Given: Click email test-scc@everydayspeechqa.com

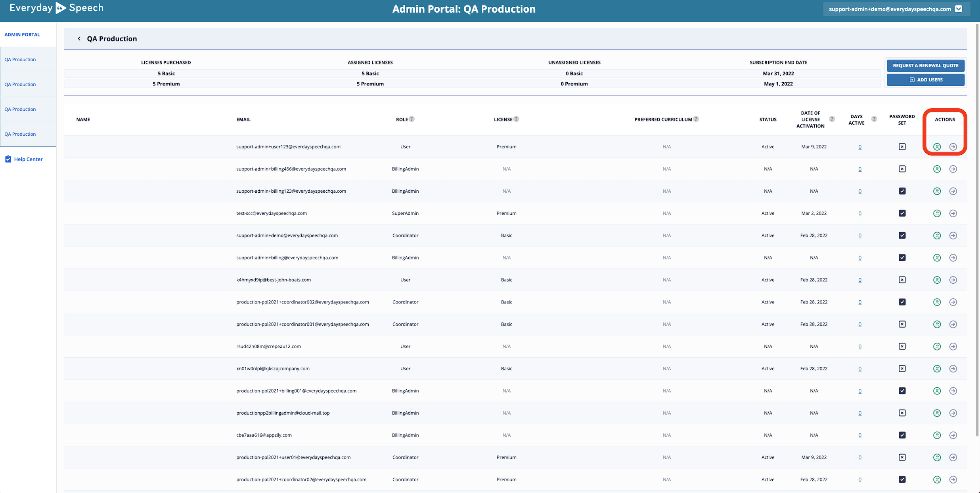Looking at the screenshot, I should tap(272, 213).
